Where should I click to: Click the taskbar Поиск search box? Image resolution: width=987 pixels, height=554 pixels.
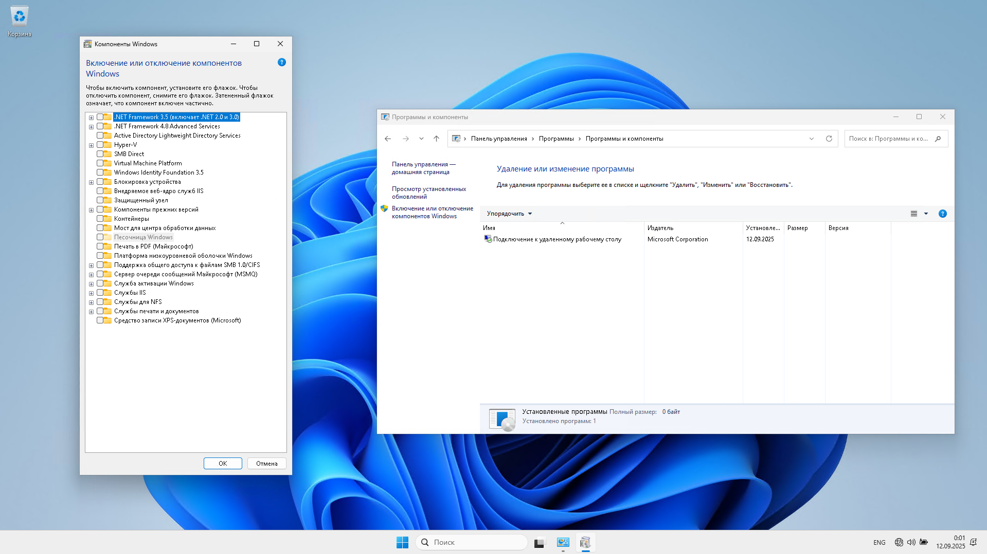tap(472, 542)
